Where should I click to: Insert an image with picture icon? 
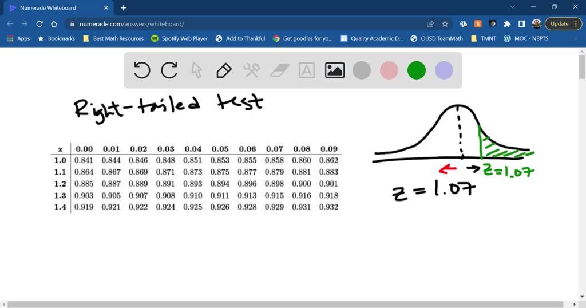click(334, 70)
